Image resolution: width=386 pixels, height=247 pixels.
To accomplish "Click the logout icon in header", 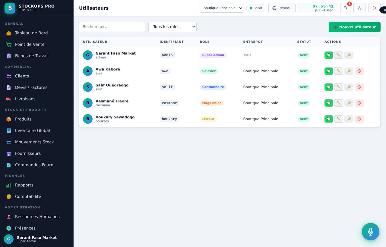I will point(375,8).
